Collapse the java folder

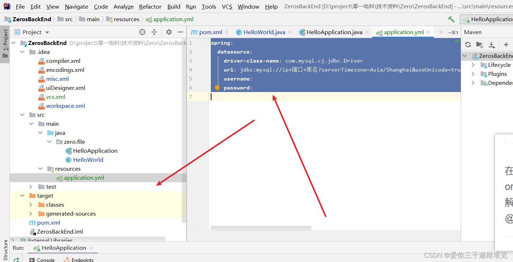40,133
